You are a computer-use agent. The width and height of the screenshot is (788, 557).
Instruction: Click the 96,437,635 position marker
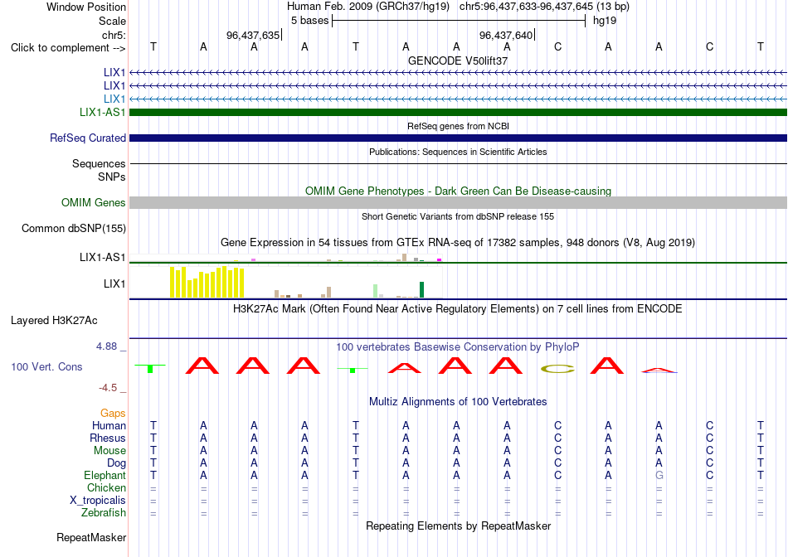(x=253, y=35)
